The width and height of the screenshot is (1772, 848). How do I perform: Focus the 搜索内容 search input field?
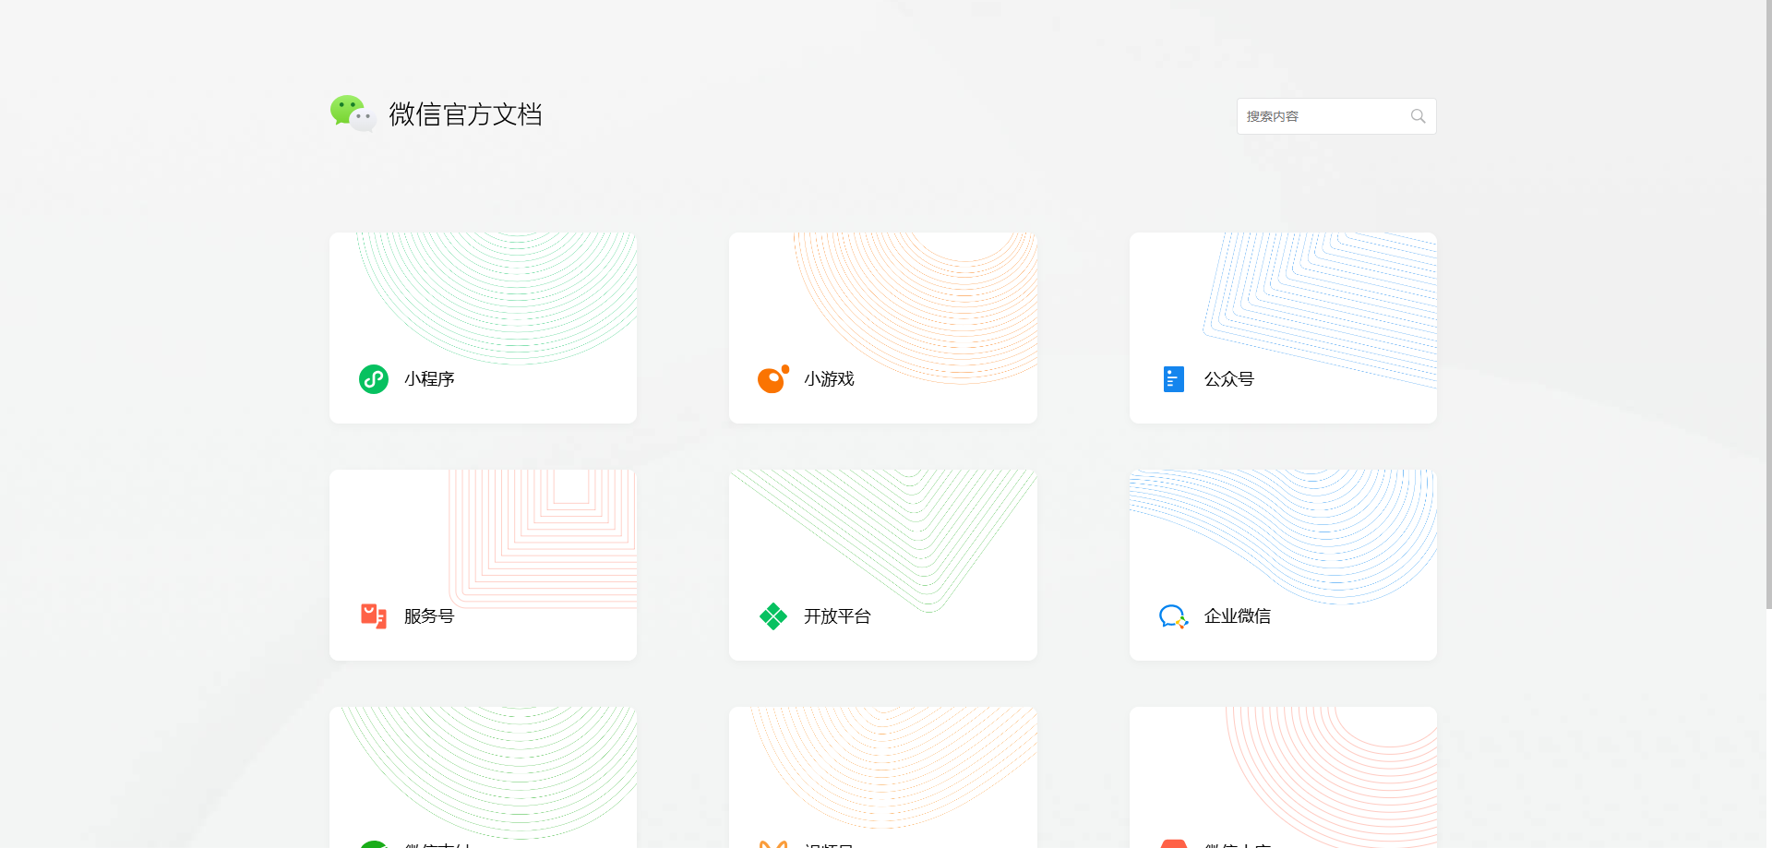(1335, 116)
